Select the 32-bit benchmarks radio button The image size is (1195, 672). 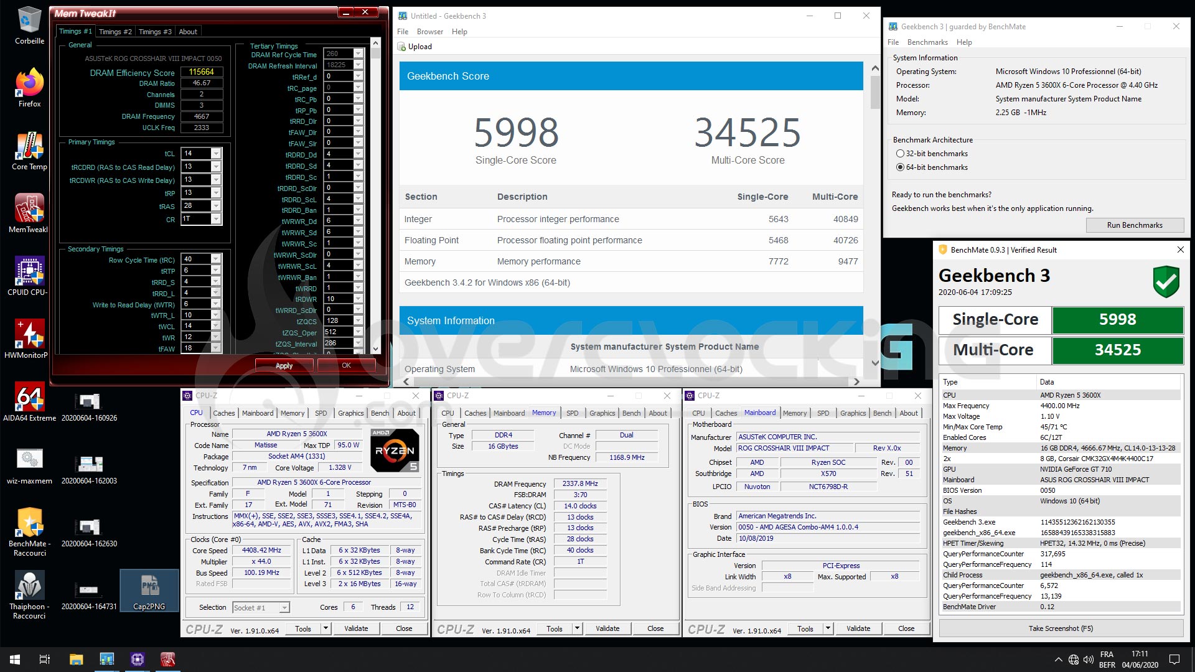900,154
